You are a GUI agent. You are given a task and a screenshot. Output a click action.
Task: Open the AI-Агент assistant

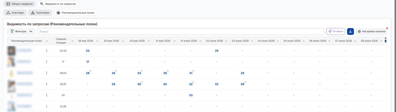336,31
